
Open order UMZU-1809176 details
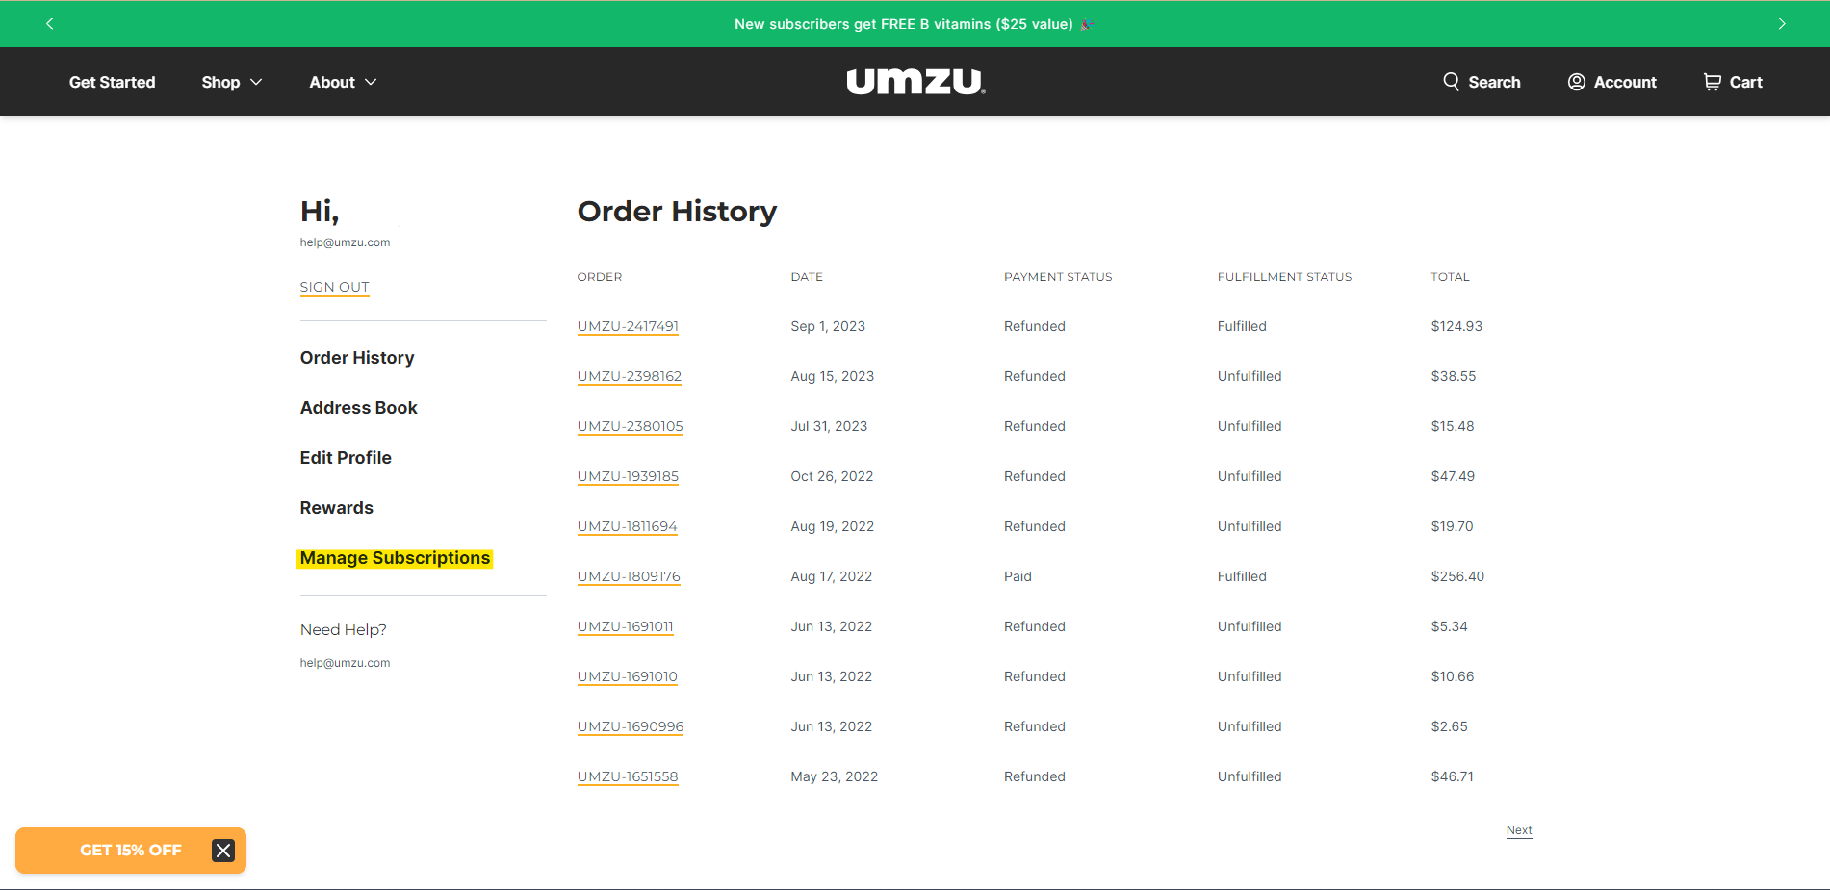[x=629, y=576]
